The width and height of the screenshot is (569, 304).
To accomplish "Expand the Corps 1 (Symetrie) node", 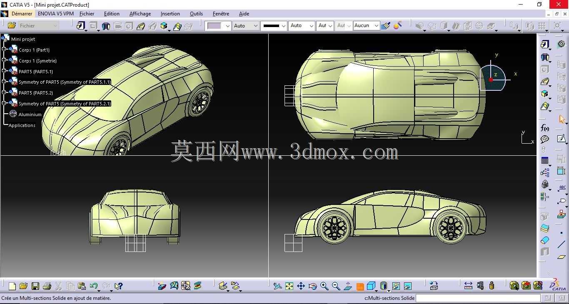I will click(4, 60).
